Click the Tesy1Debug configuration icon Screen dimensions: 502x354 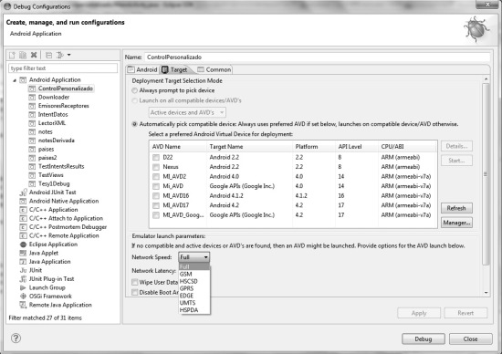coord(32,183)
